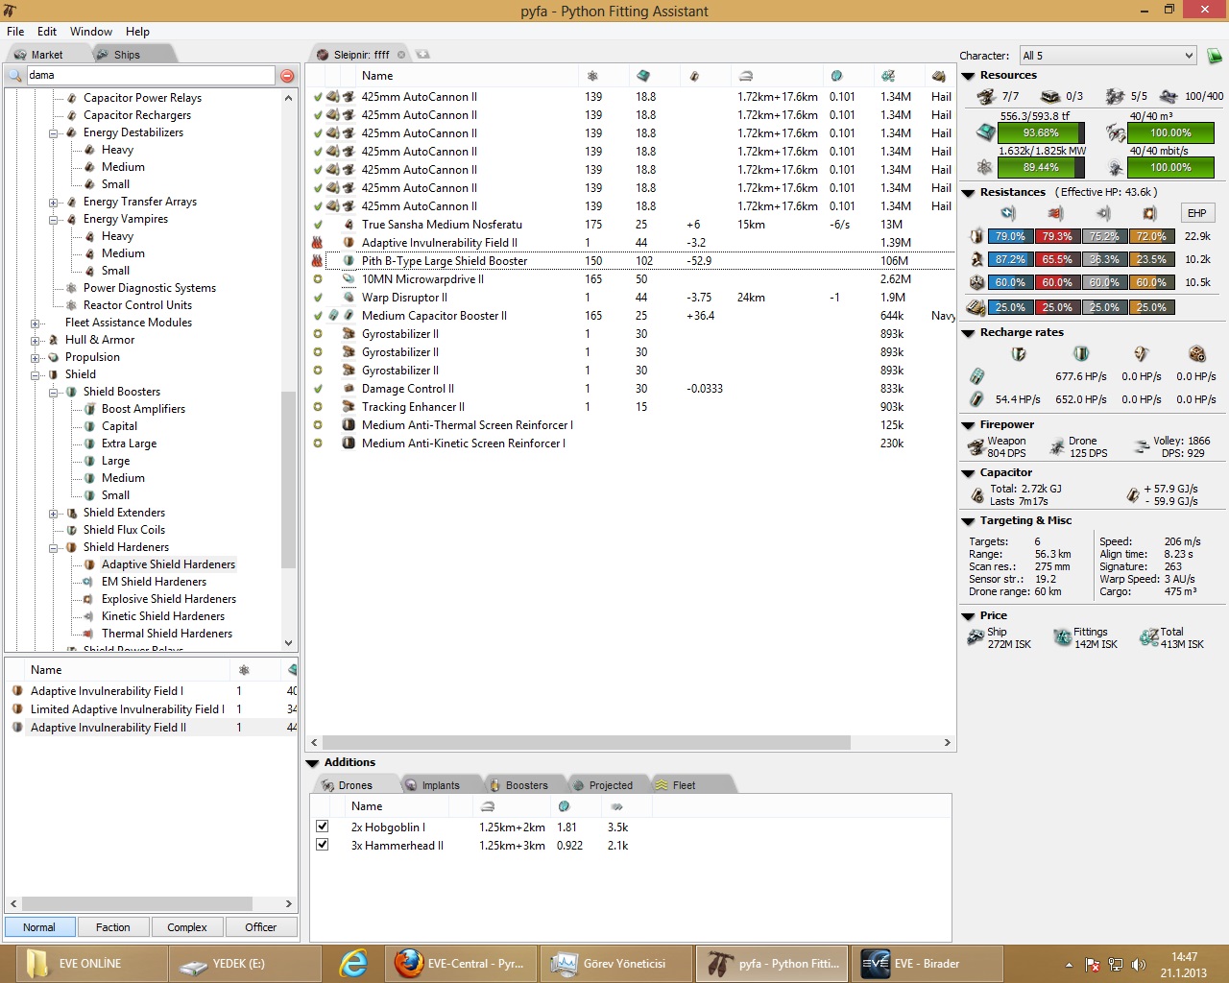
Task: Collapse the Resistances section
Action: (x=968, y=193)
